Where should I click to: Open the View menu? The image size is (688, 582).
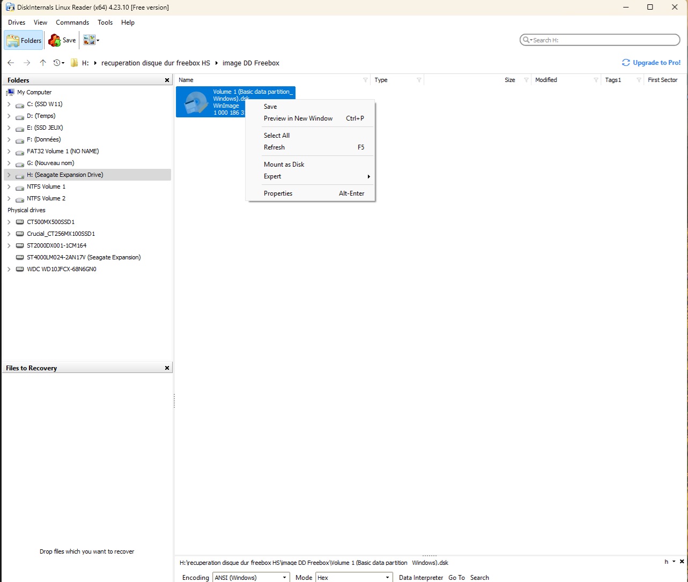(40, 23)
